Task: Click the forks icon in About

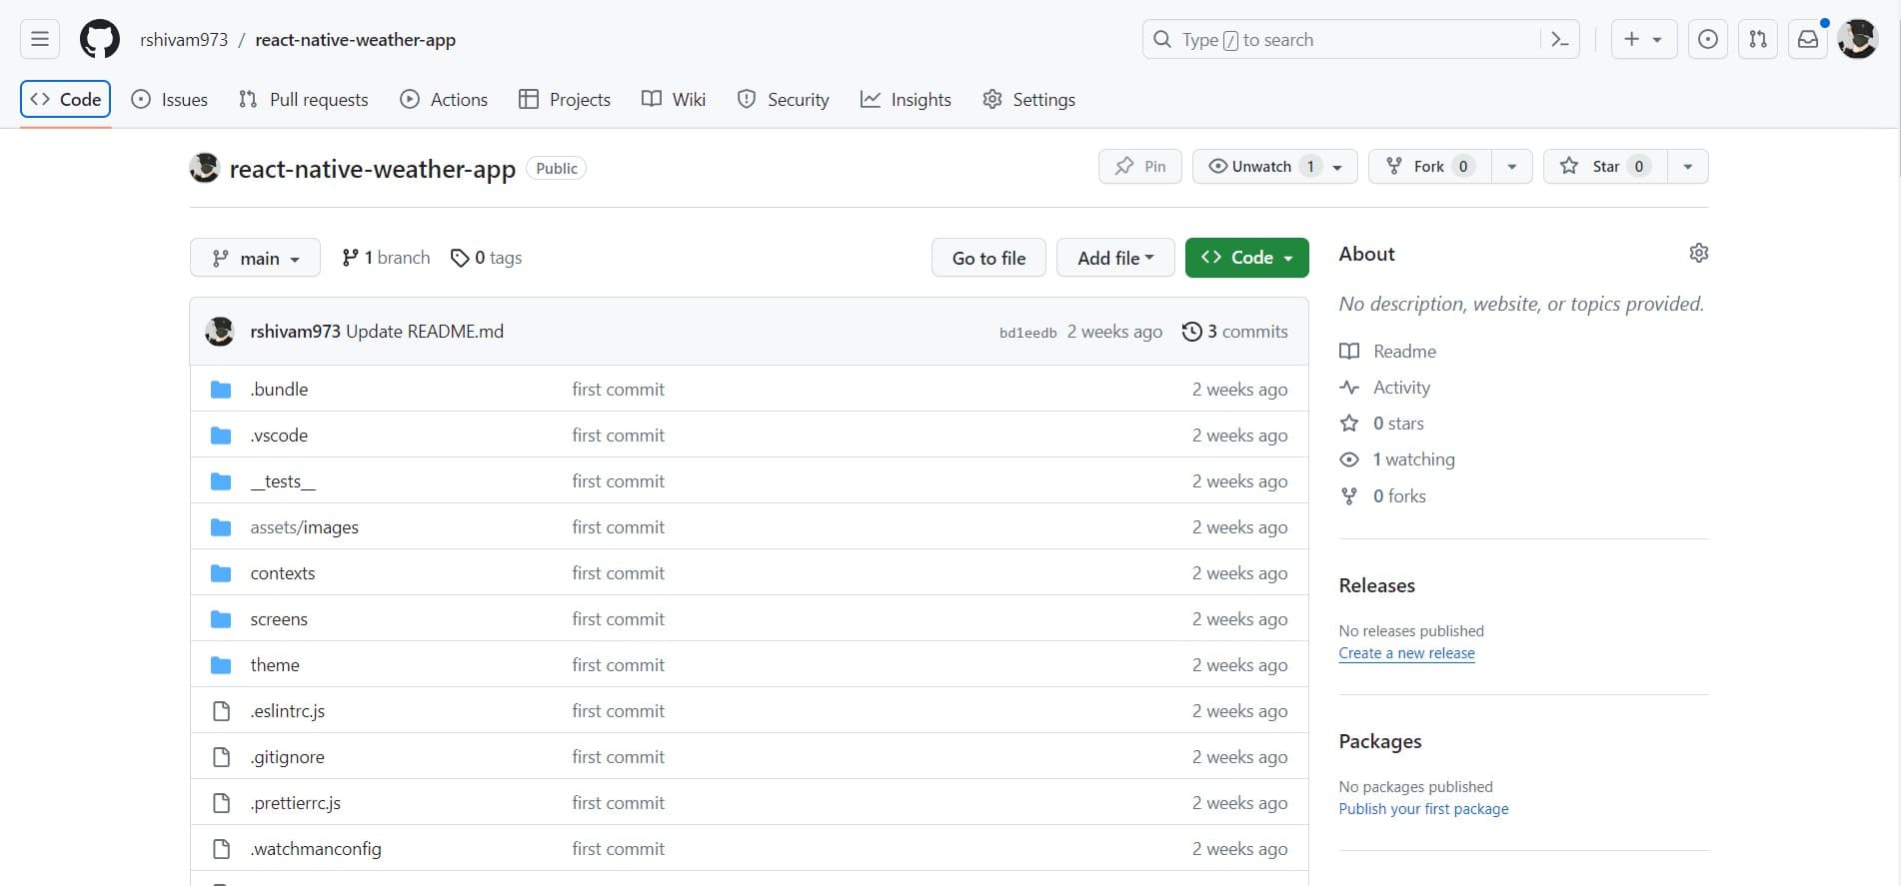Action: [1349, 496]
